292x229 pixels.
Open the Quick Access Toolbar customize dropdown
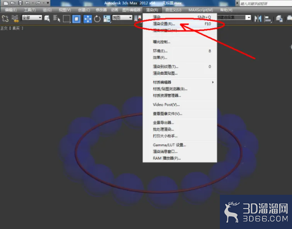[x=48, y=3]
